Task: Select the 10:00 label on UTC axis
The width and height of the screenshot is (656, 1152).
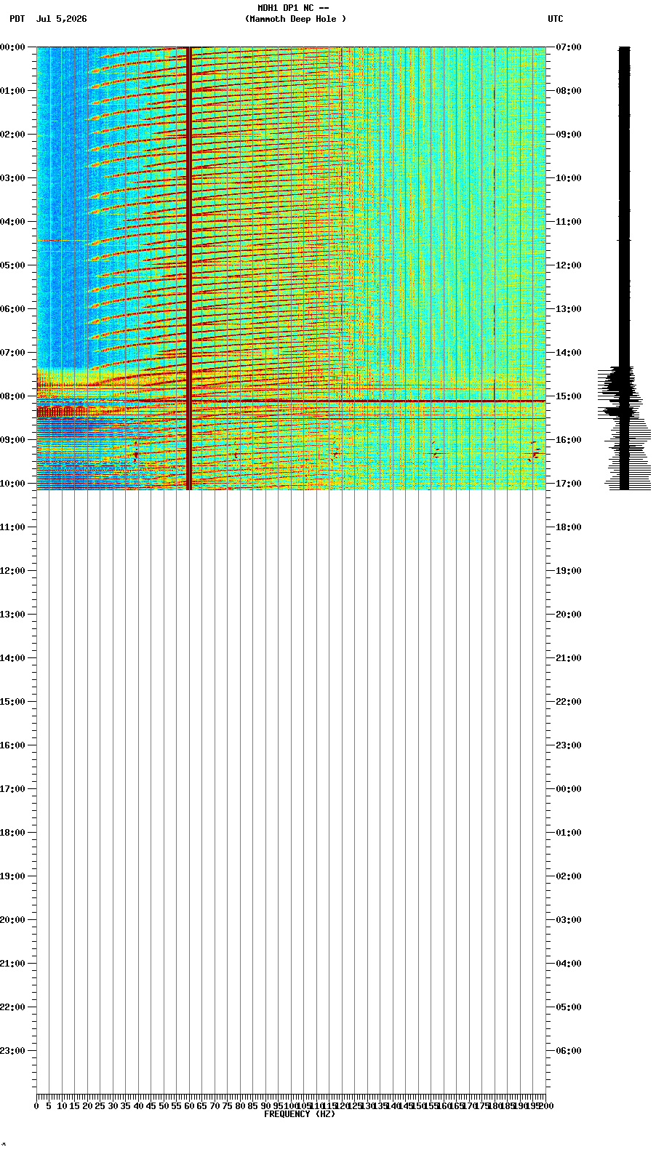Action: point(569,177)
